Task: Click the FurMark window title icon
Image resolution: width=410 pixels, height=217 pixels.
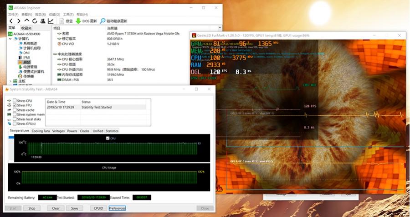Action: pyautogui.click(x=194, y=35)
